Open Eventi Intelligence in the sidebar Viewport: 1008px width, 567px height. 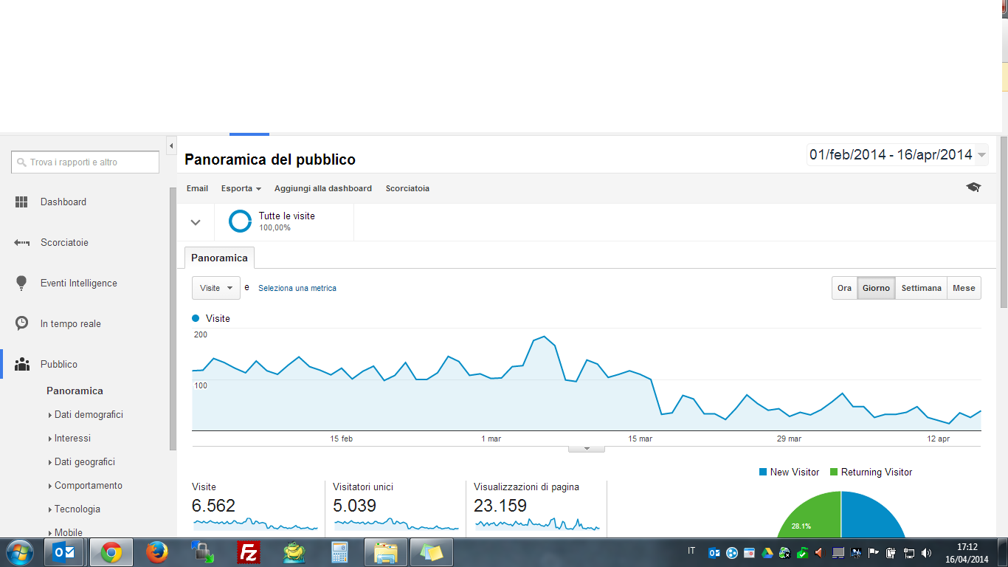coord(79,283)
